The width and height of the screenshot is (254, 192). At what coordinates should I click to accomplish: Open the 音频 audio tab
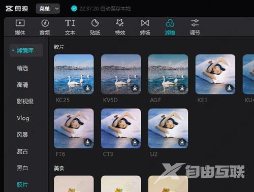[45, 27]
